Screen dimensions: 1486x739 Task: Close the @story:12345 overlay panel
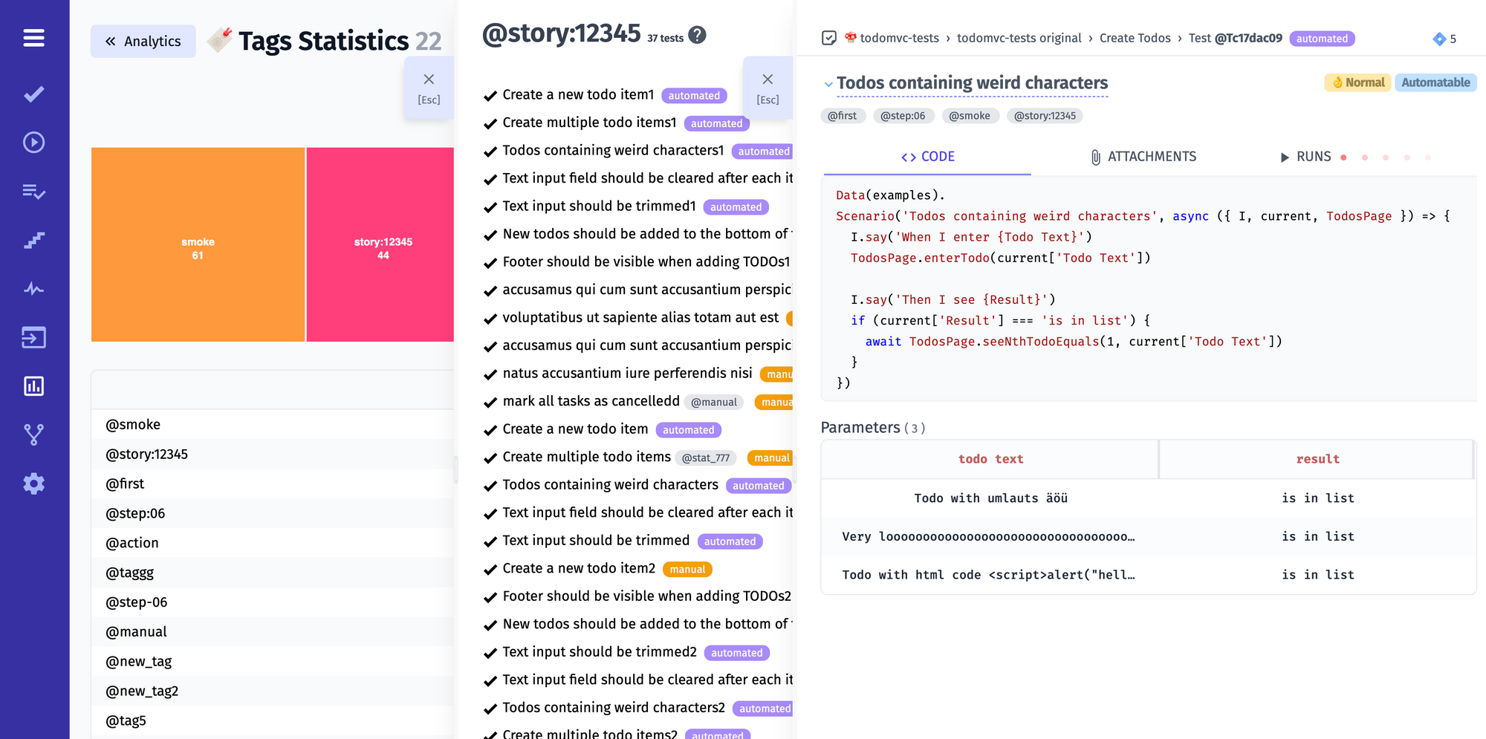click(768, 79)
